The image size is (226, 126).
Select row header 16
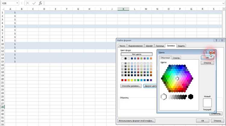coord(2,65)
